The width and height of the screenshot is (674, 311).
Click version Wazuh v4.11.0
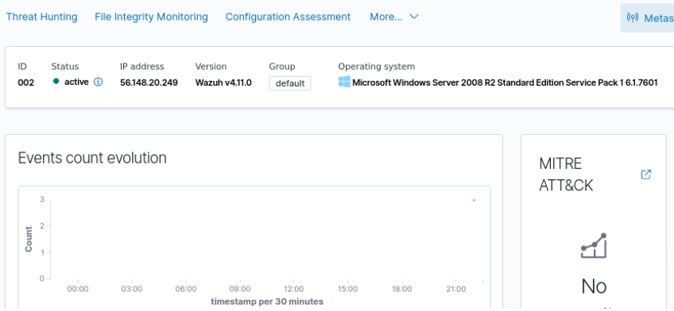click(x=223, y=83)
